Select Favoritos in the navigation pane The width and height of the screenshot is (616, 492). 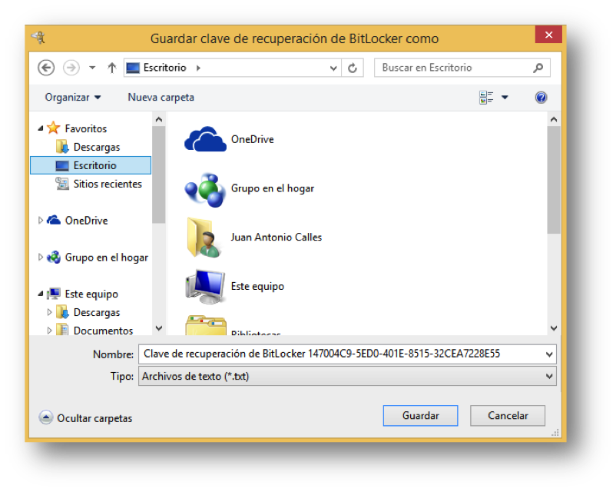pyautogui.click(x=86, y=128)
